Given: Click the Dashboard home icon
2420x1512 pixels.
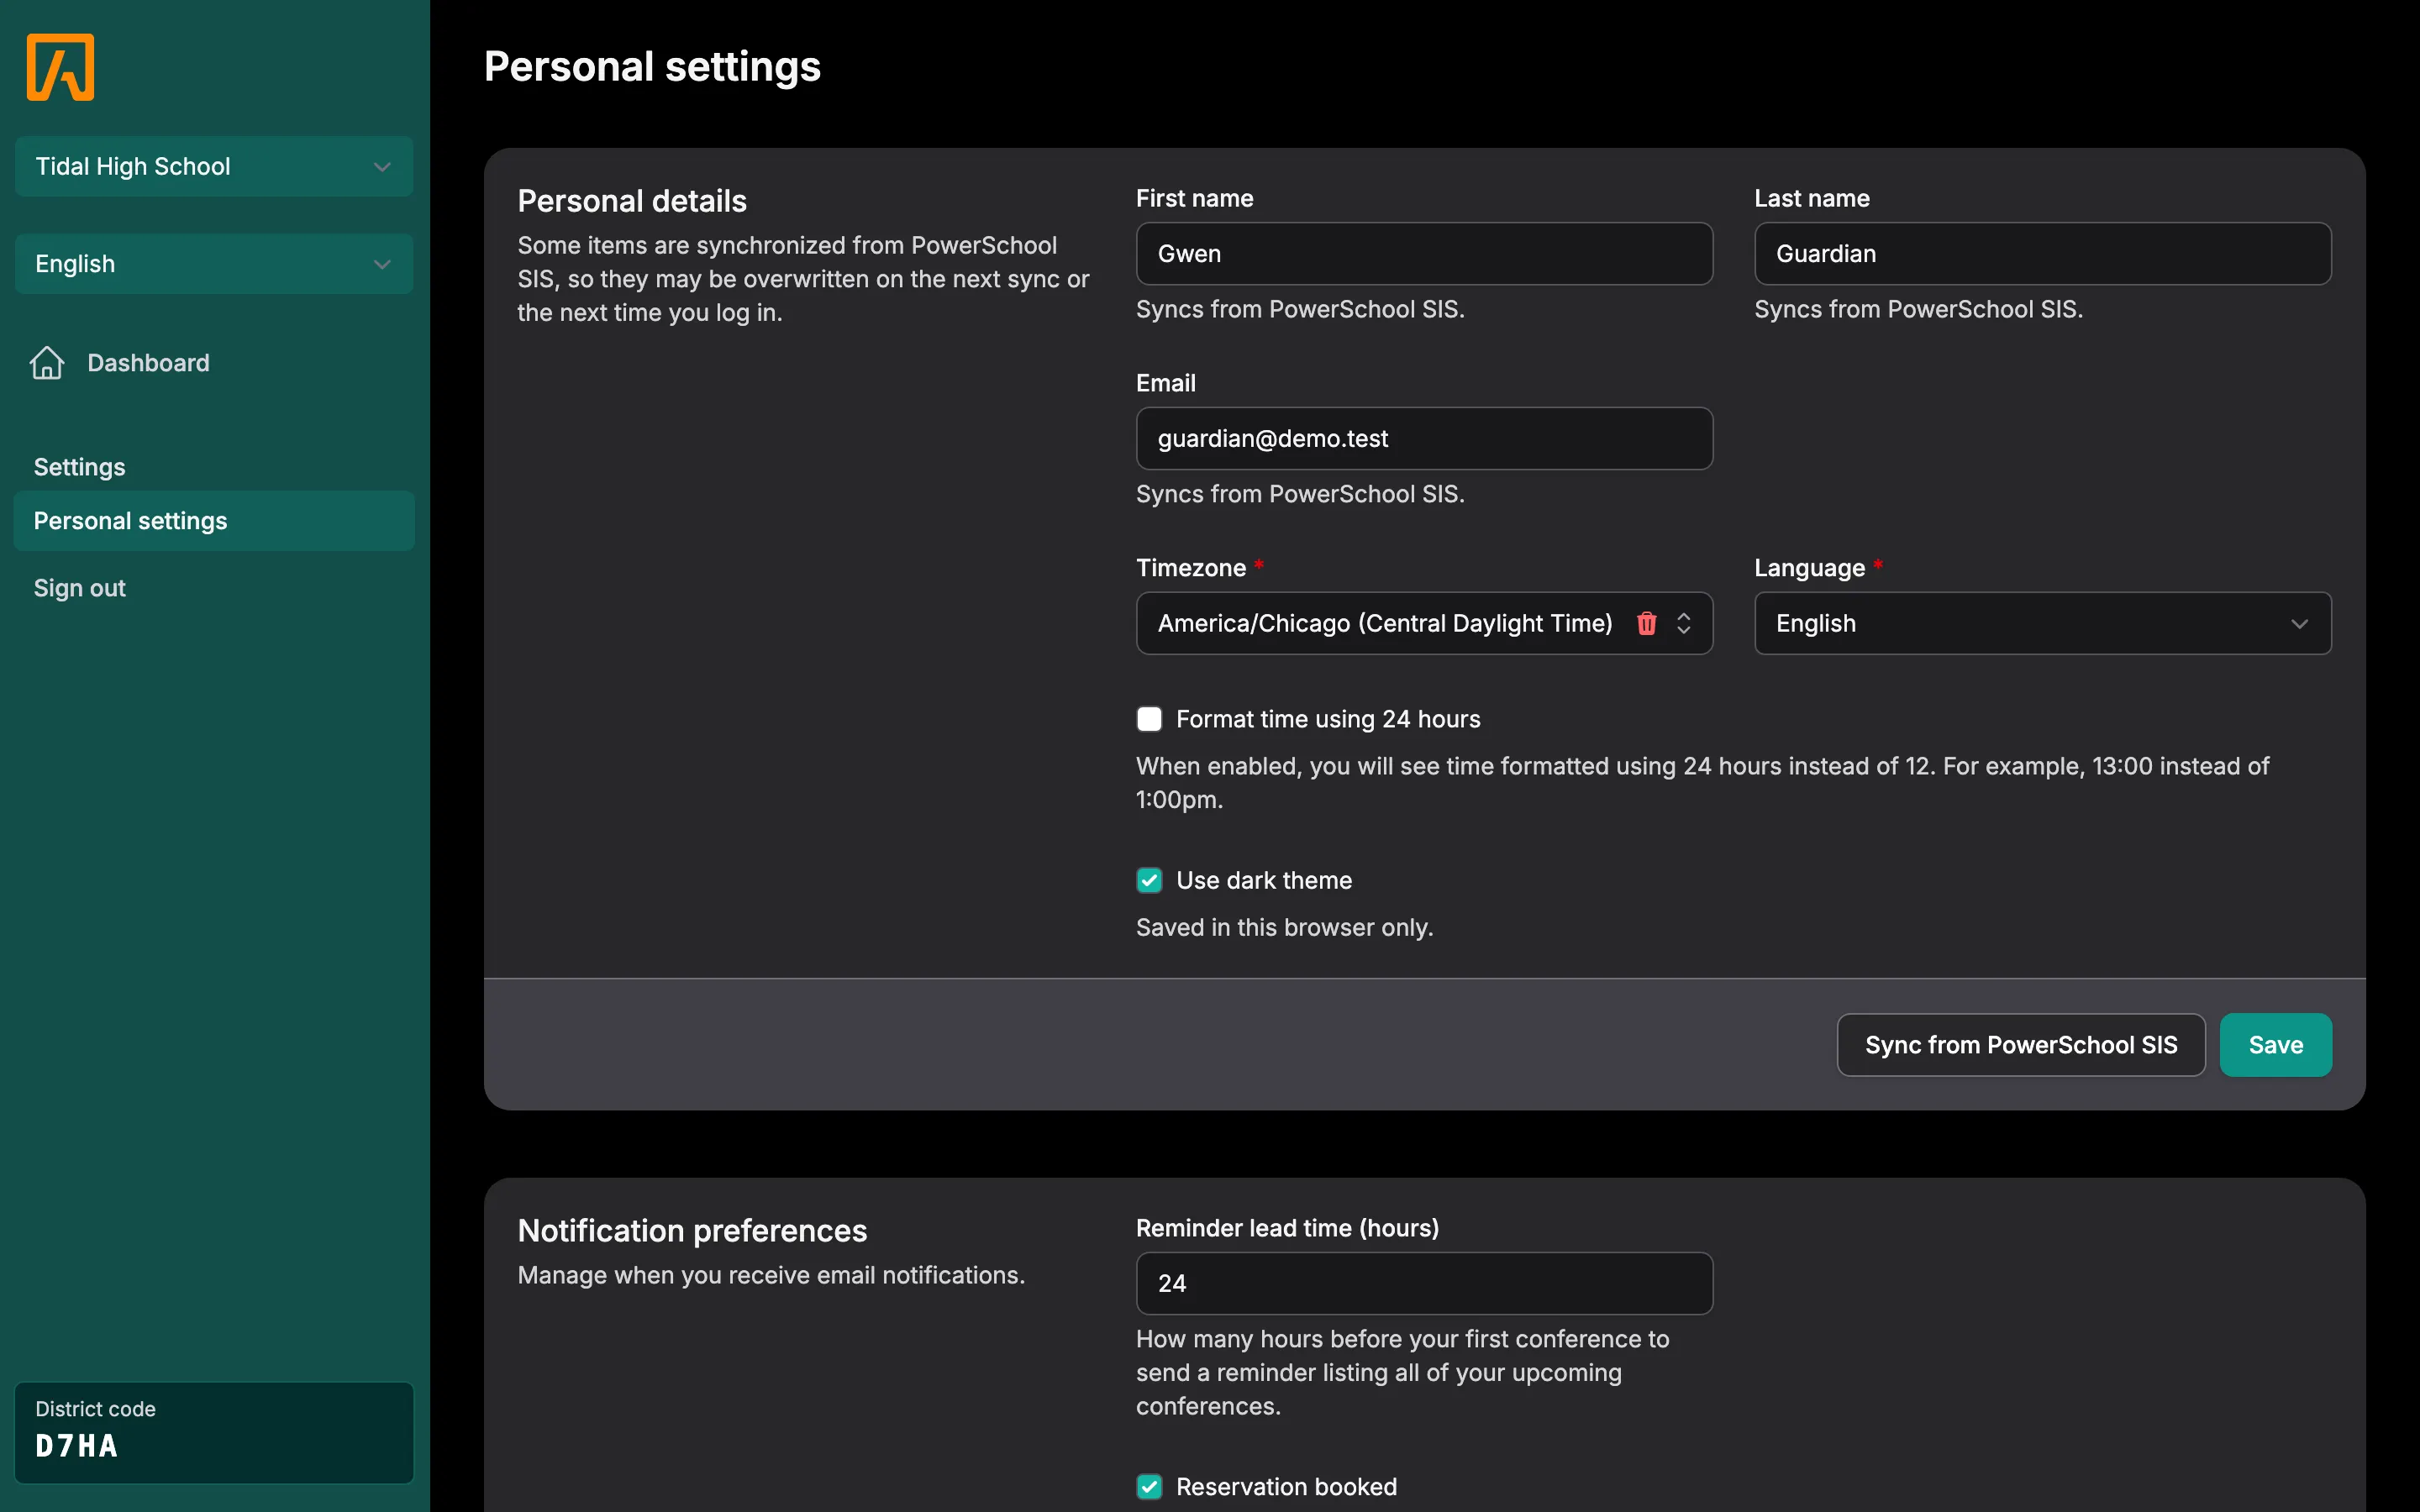Looking at the screenshot, I should point(47,363).
